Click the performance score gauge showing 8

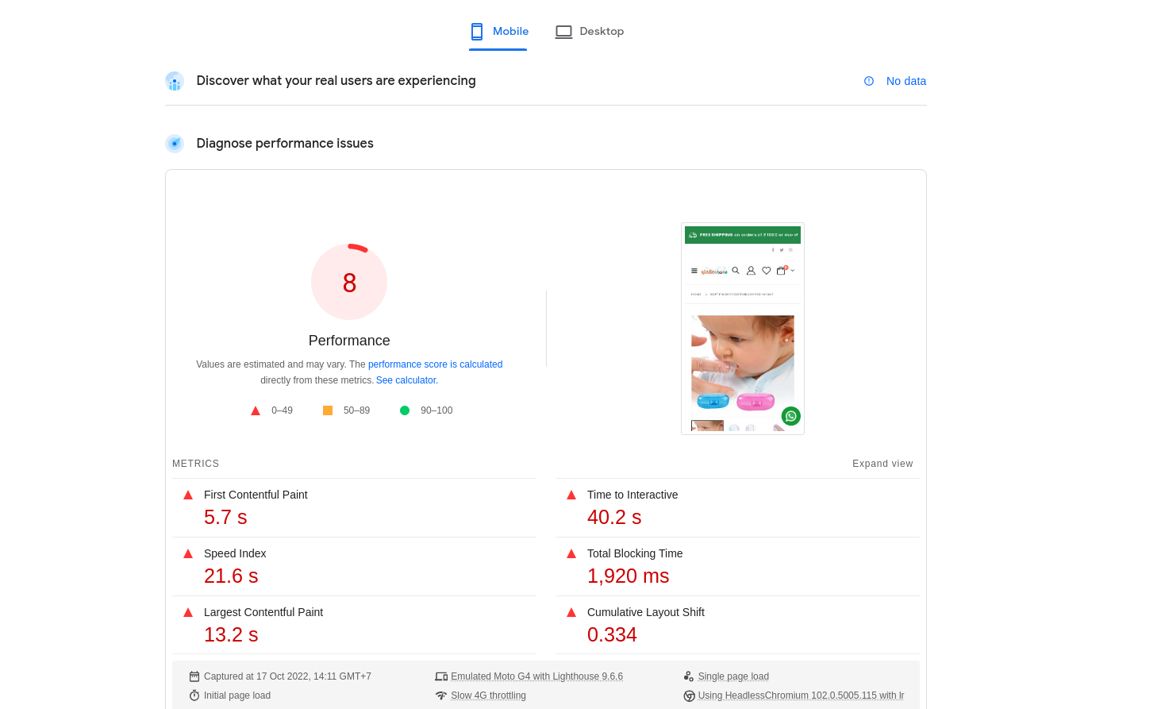click(349, 283)
